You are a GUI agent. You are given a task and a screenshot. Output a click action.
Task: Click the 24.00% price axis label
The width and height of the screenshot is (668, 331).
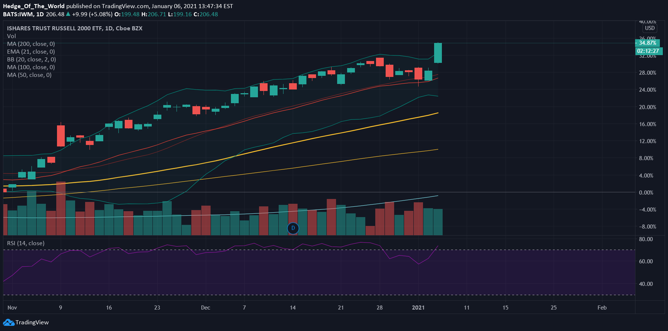pyautogui.click(x=648, y=89)
